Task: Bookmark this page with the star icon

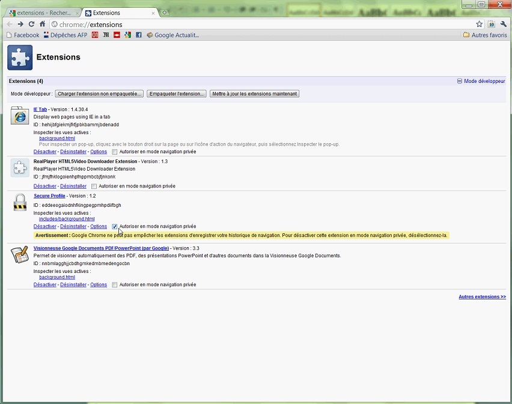Action: click(x=479, y=24)
